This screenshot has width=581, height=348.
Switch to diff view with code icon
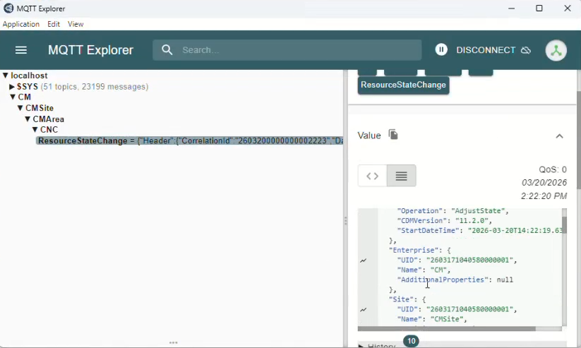[x=373, y=176]
